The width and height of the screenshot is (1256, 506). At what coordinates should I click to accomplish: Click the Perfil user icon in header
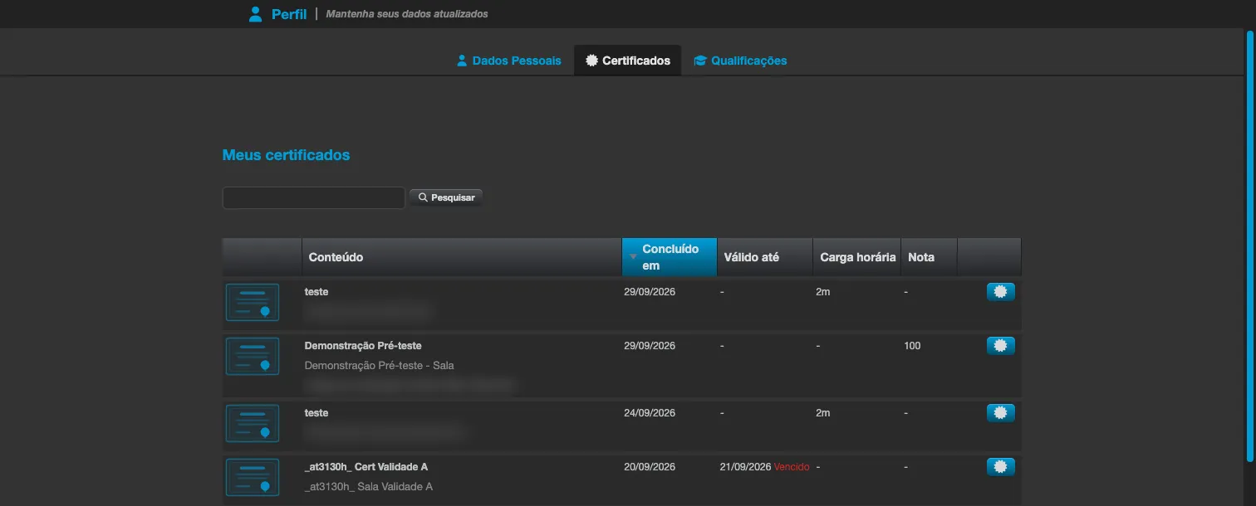pos(256,14)
